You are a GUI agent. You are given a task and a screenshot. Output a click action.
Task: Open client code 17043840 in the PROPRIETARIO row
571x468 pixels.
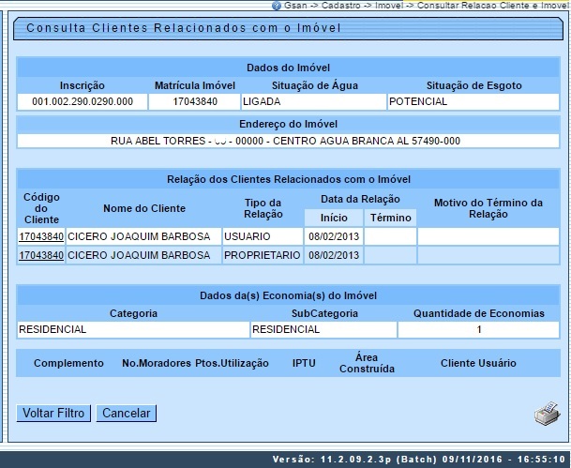[41, 255]
